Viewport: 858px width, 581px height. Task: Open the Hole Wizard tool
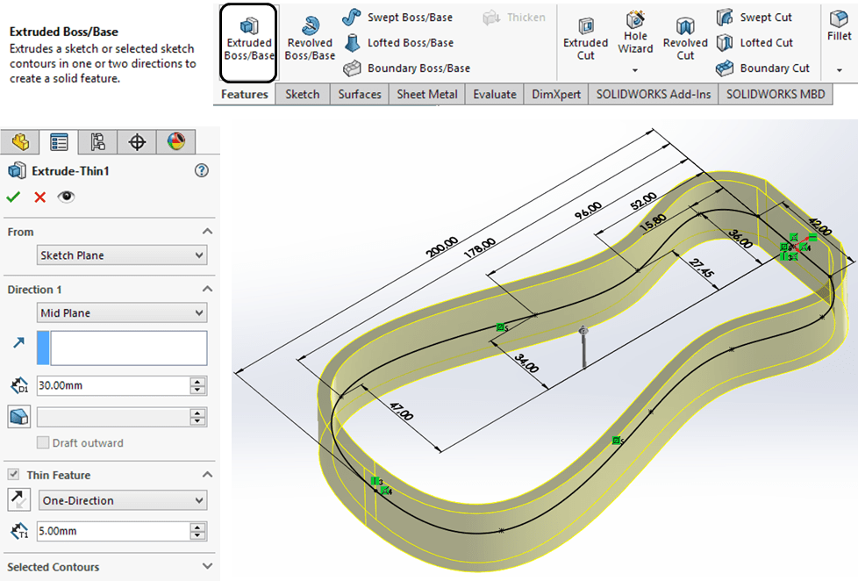point(635,35)
